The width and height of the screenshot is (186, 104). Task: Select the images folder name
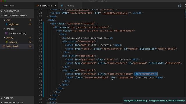[x=10, y=29]
